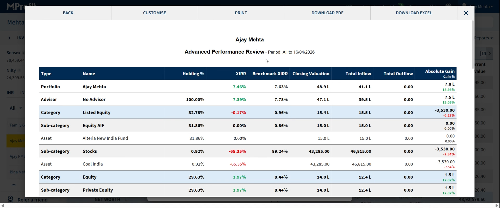Click the left arrow of horizontal scrollbar
Image resolution: width=500 pixels, height=208 pixels.
[3, 206]
